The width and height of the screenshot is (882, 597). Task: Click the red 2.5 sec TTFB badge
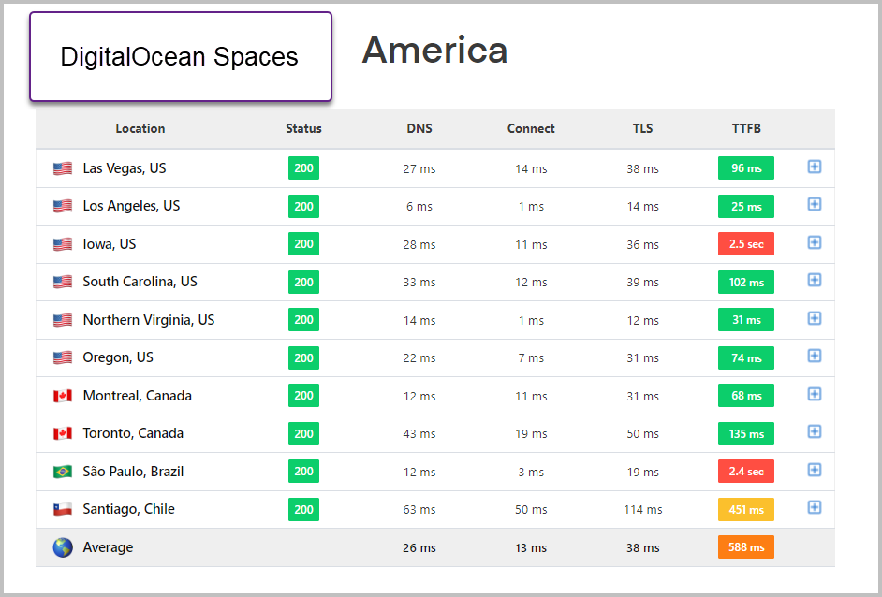click(x=746, y=244)
